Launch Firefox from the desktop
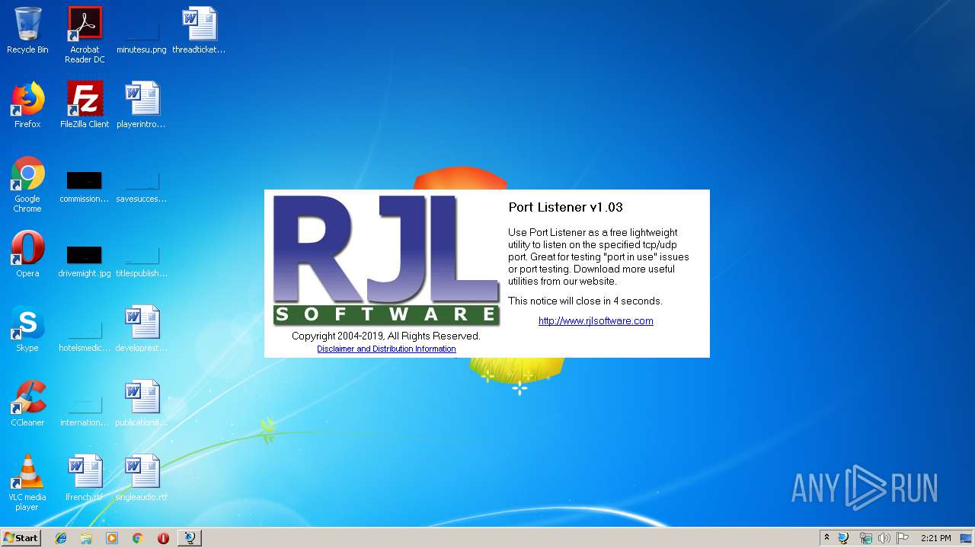 (27, 105)
